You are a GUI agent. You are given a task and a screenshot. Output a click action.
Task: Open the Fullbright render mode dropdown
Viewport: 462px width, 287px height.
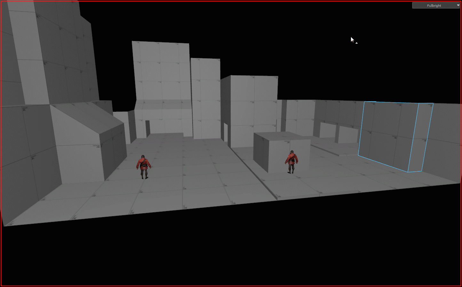pyautogui.click(x=434, y=5)
